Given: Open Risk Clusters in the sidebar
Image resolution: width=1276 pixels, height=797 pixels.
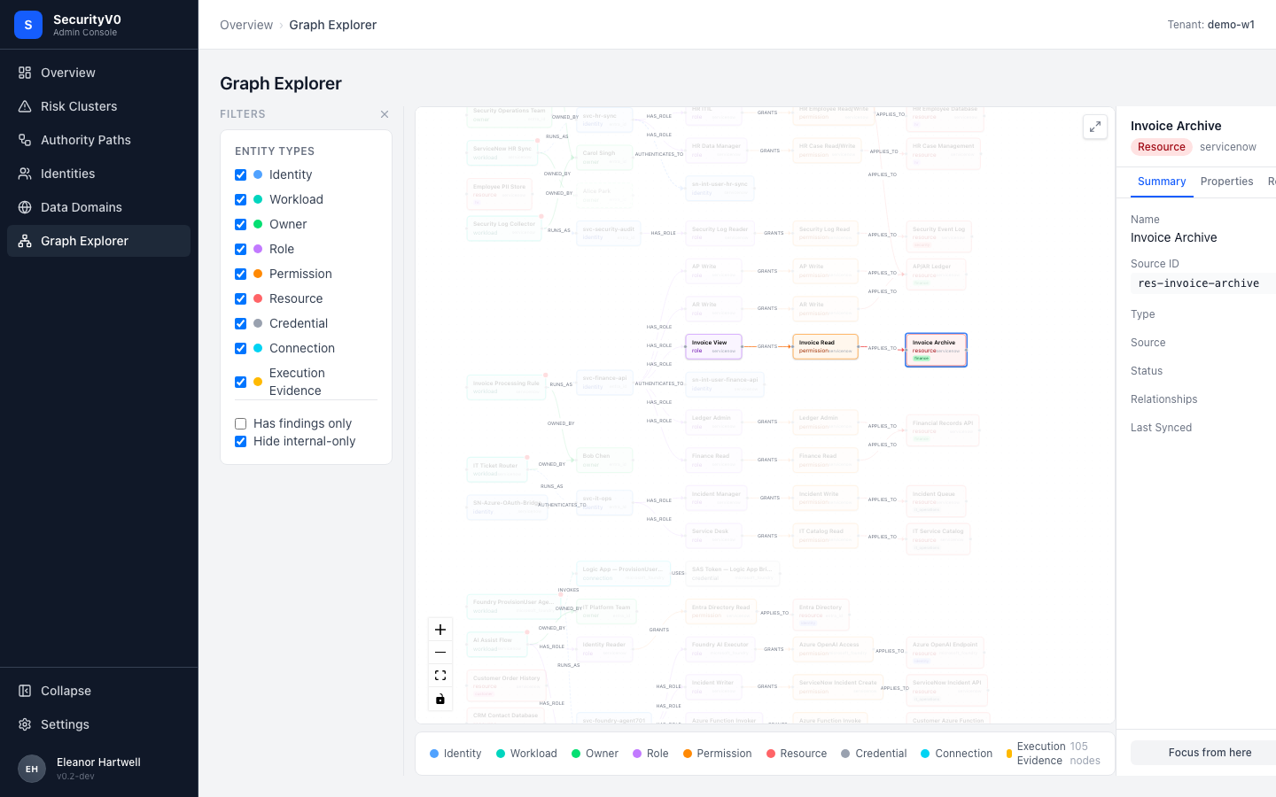Looking at the screenshot, I should click(98, 106).
